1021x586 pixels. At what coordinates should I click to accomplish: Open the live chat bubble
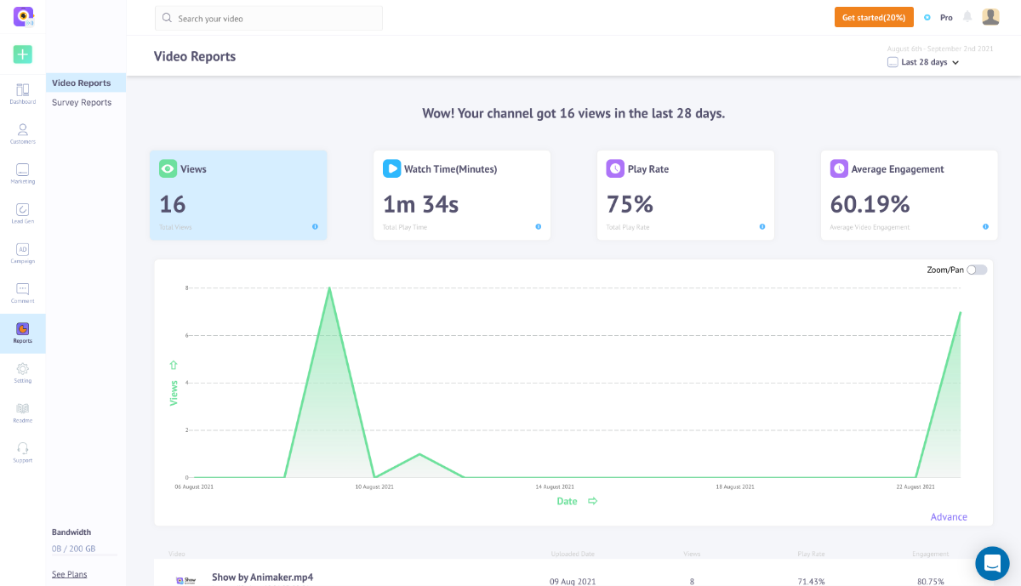pyautogui.click(x=992, y=563)
